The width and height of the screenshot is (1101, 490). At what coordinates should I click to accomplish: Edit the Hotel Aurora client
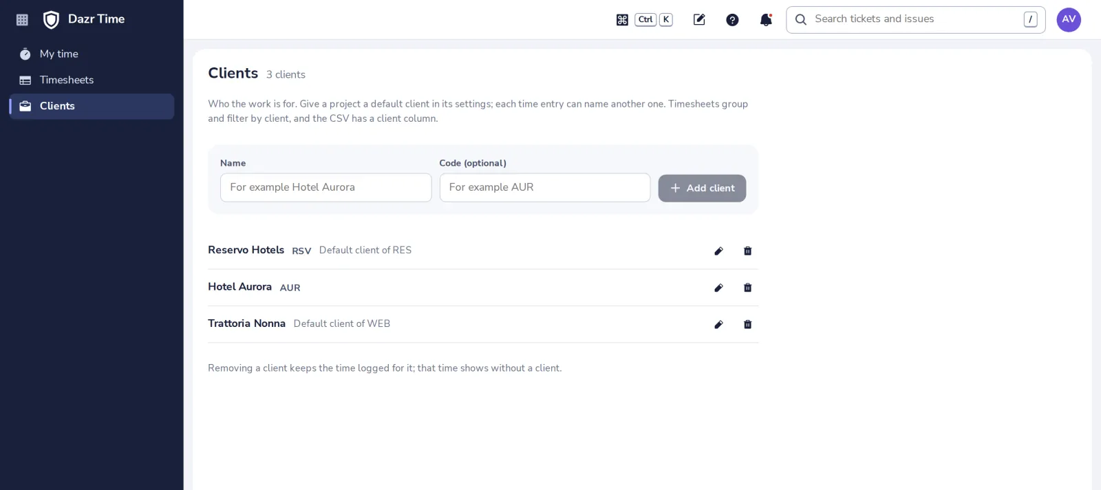point(718,288)
